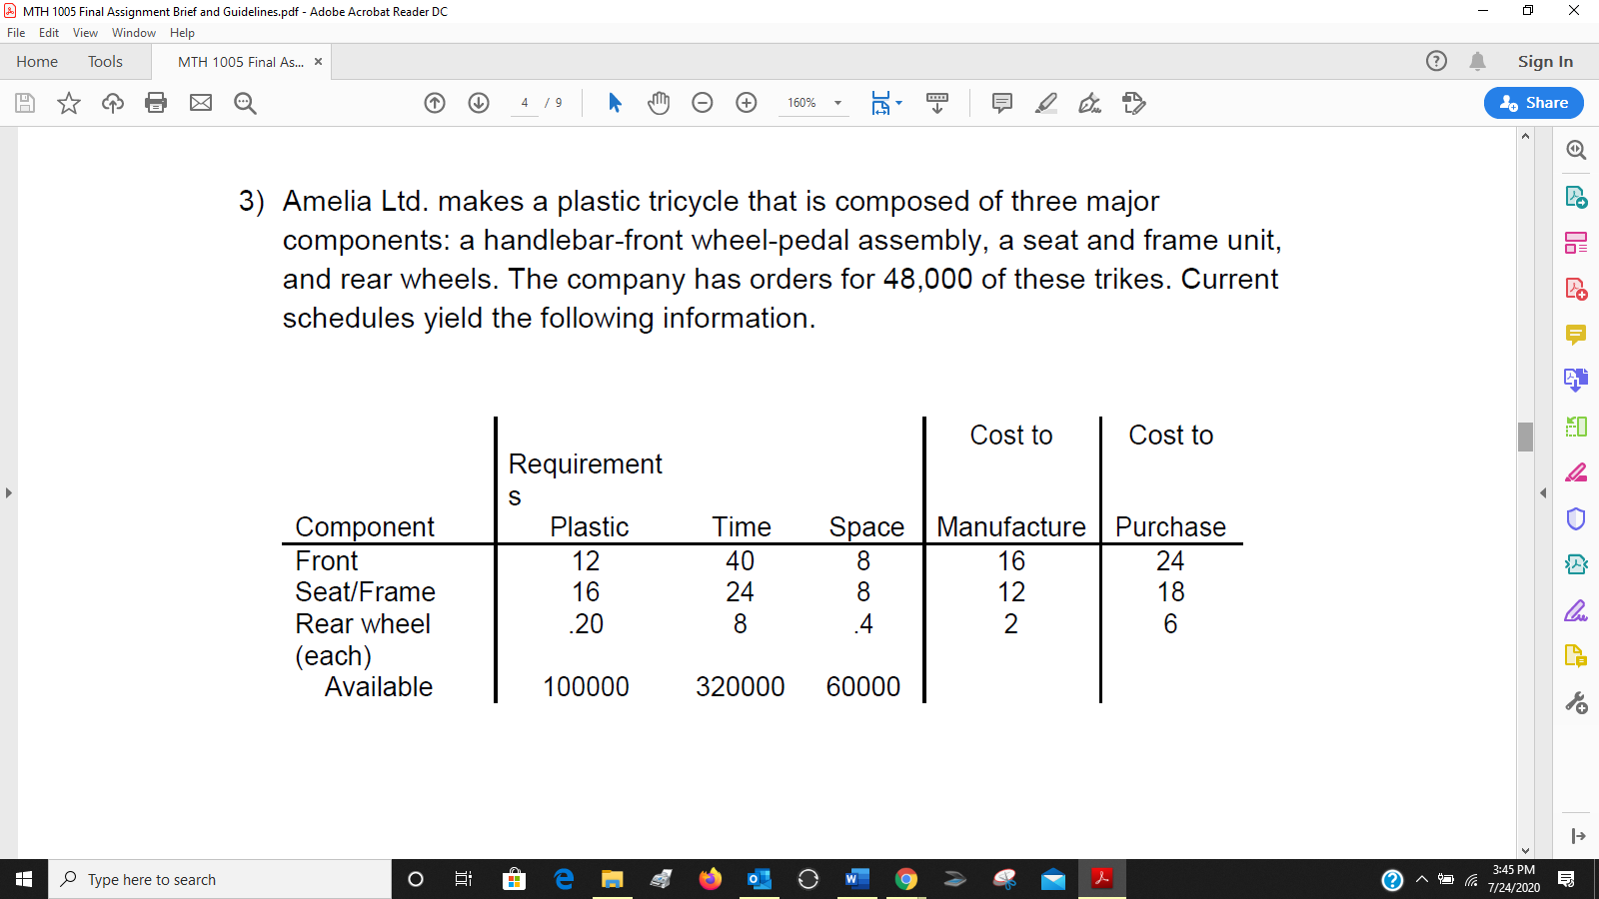1599x899 pixels.
Task: Switch on scrolling page display mode
Action: point(937,103)
